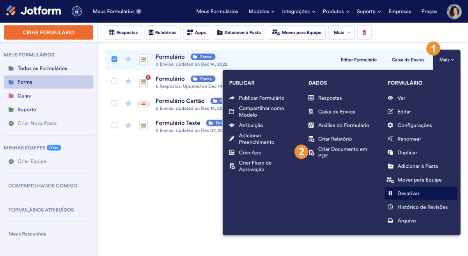The width and height of the screenshot is (468, 256).
Task: Click the Jotform logo
Action: click(x=34, y=11)
